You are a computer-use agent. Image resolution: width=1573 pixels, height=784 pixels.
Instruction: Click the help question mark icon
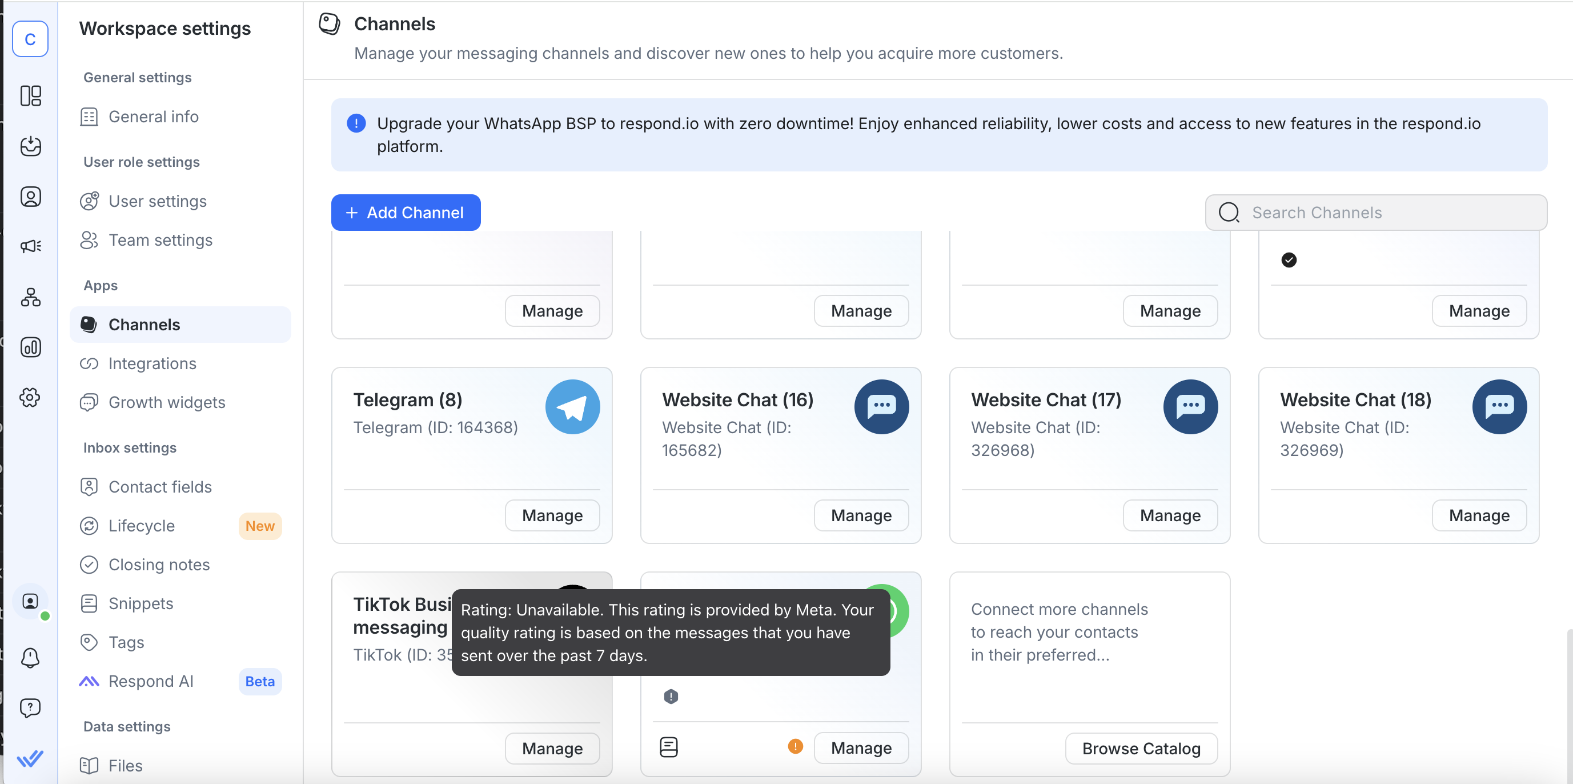[x=30, y=707]
